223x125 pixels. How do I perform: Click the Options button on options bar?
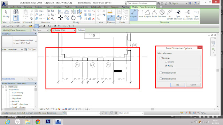81,30
